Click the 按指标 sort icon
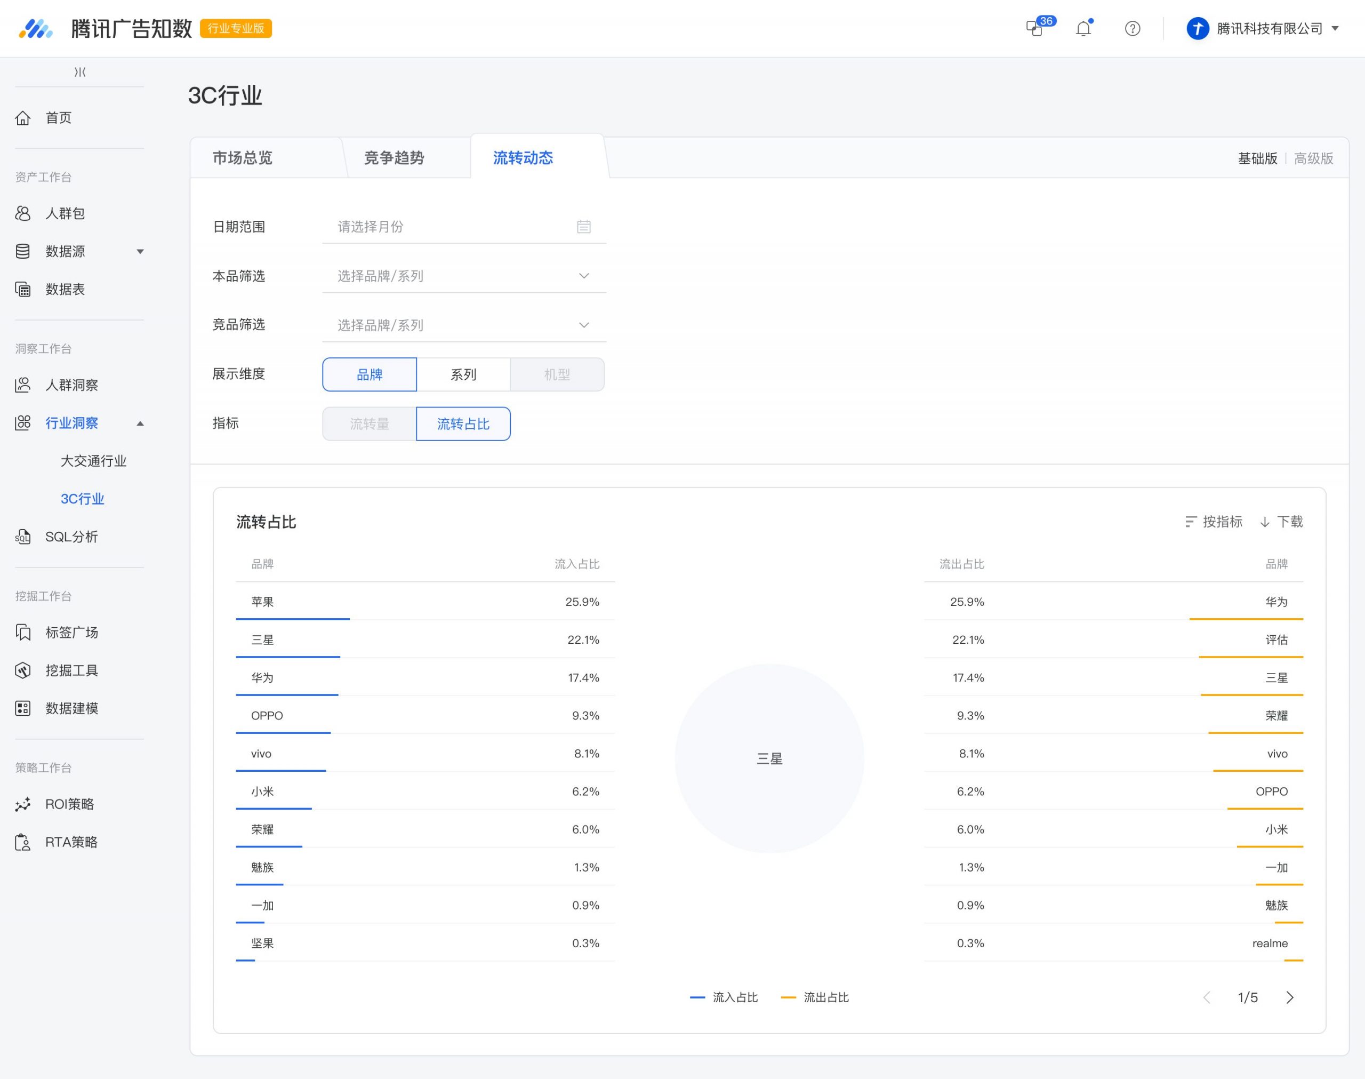The image size is (1365, 1079). [1191, 522]
